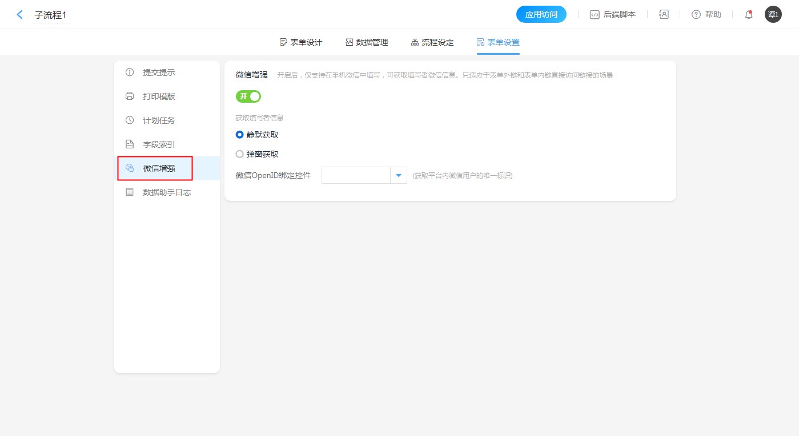Click the 应用访问 button
The image size is (799, 436).
541,15
